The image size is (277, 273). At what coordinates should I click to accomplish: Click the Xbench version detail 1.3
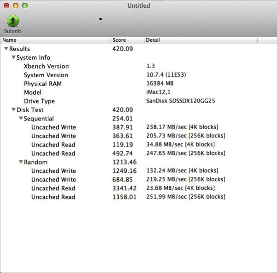click(x=151, y=66)
